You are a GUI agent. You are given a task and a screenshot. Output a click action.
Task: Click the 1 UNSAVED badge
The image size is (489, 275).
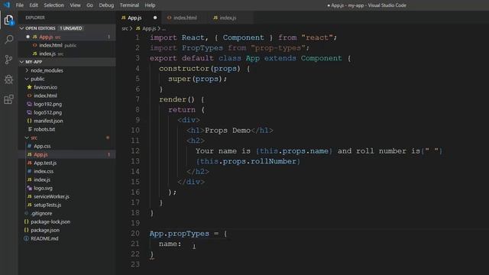71,28
